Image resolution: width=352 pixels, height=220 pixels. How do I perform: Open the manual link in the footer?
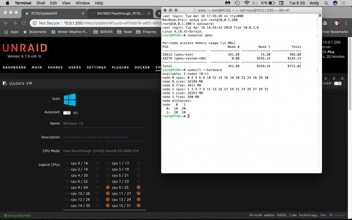[x=339, y=215]
